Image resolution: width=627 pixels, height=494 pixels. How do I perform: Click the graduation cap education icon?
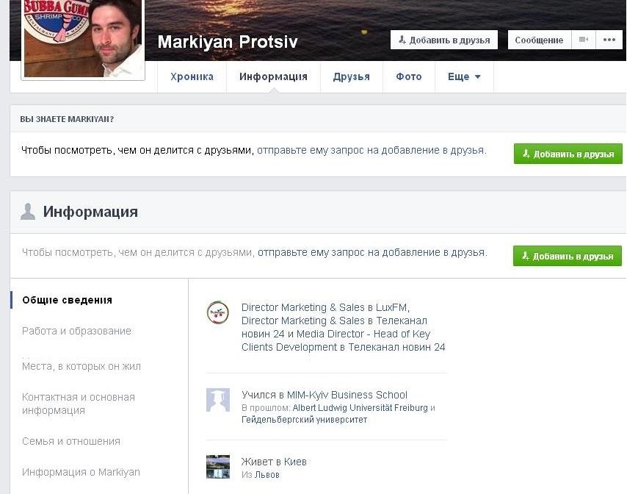218,399
